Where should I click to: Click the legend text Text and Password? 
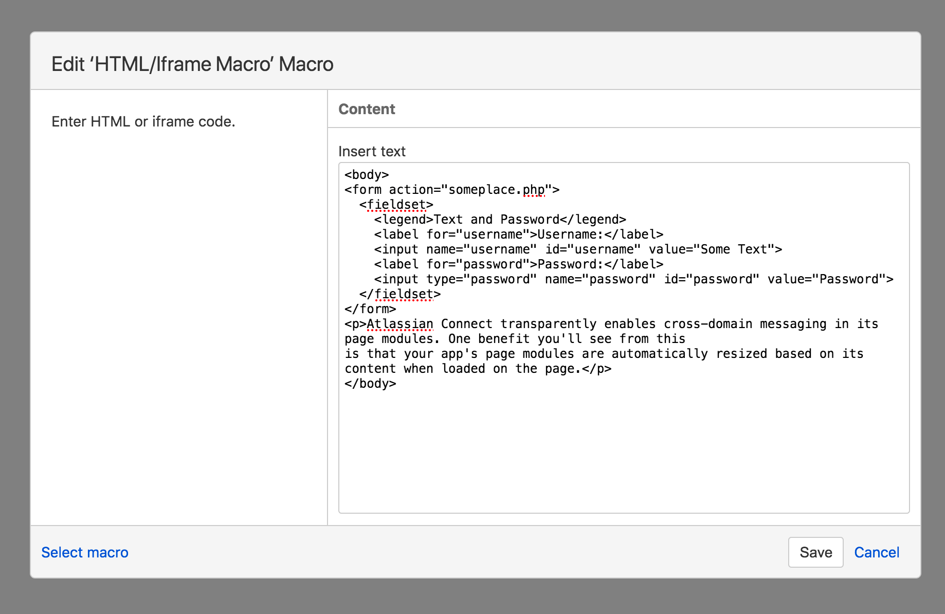[x=496, y=219]
